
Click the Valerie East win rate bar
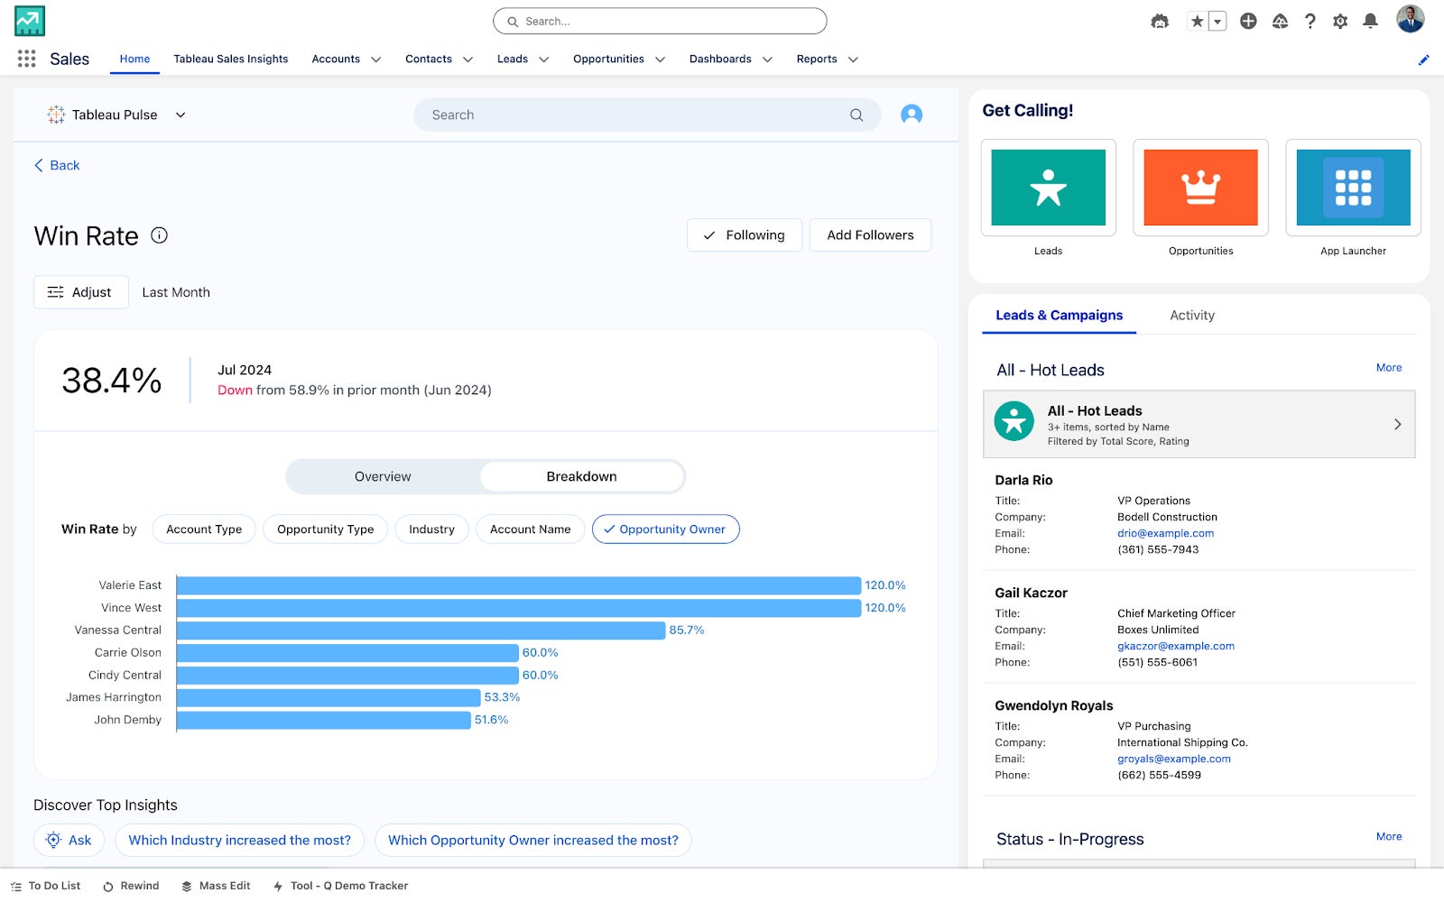click(x=518, y=585)
